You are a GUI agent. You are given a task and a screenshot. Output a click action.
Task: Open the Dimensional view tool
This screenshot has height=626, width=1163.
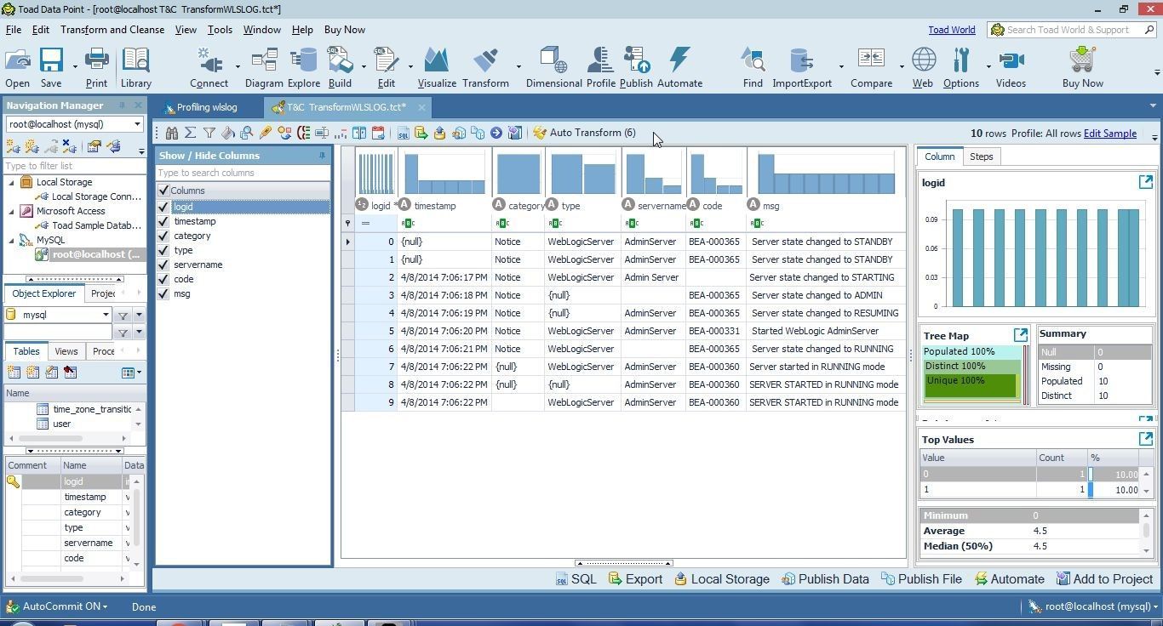tap(553, 67)
